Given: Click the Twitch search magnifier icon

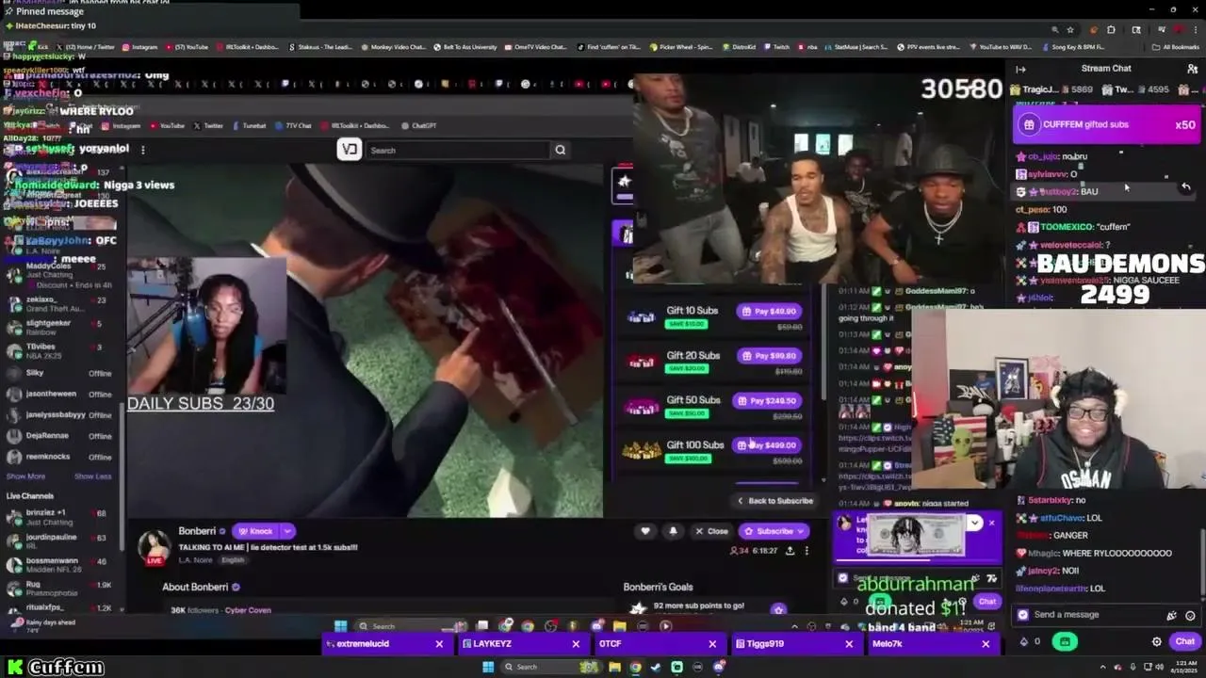Looking at the screenshot, I should (560, 150).
